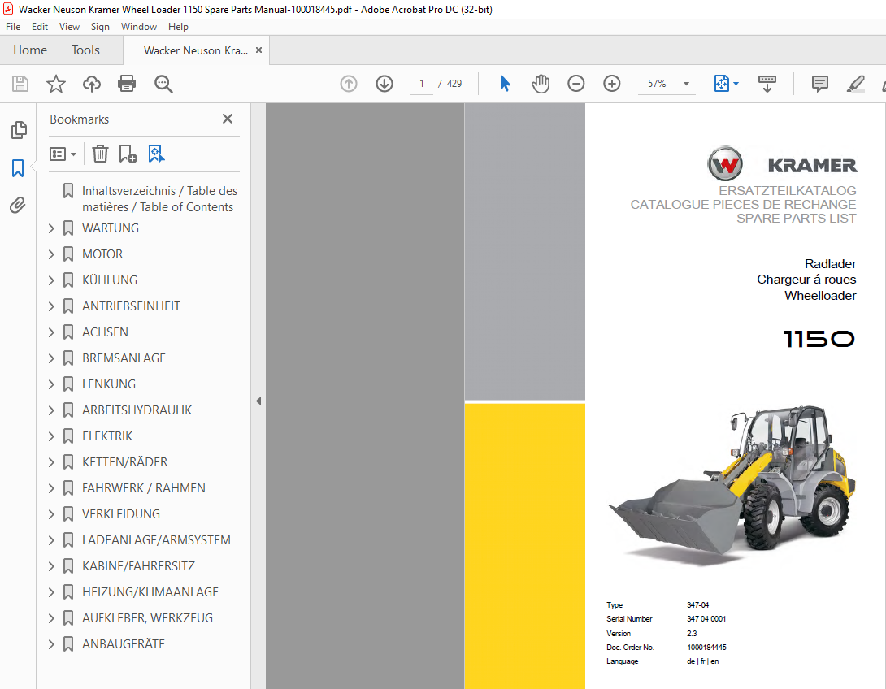The width and height of the screenshot is (886, 689).
Task: Jump to VERKLEIDUNG bookmark
Action: 121,514
